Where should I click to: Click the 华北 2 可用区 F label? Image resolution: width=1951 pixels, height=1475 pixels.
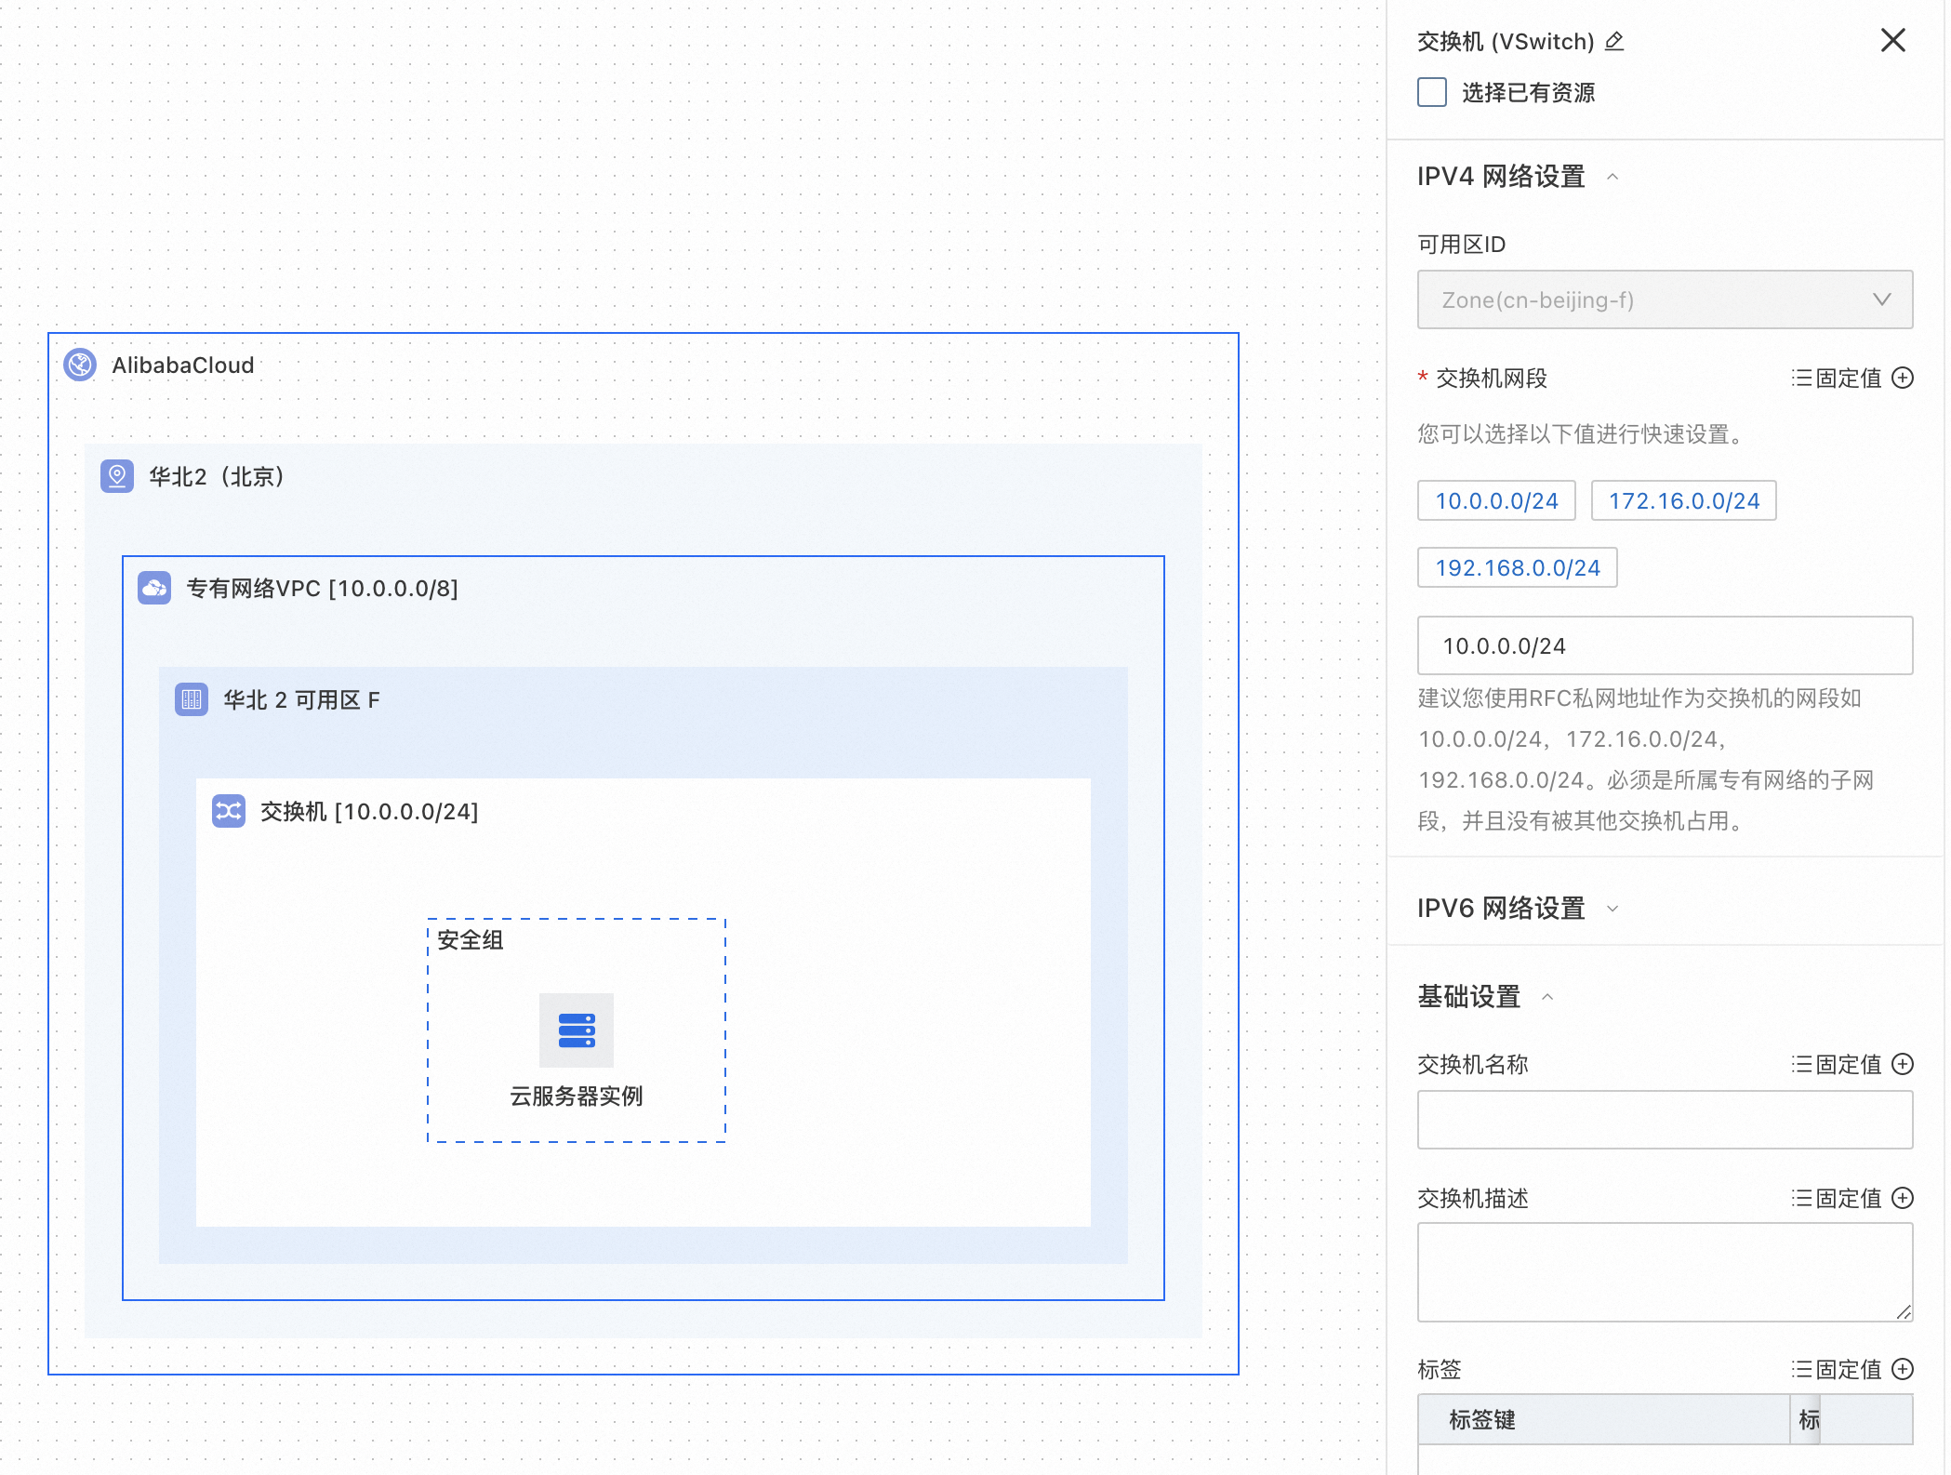click(x=301, y=700)
